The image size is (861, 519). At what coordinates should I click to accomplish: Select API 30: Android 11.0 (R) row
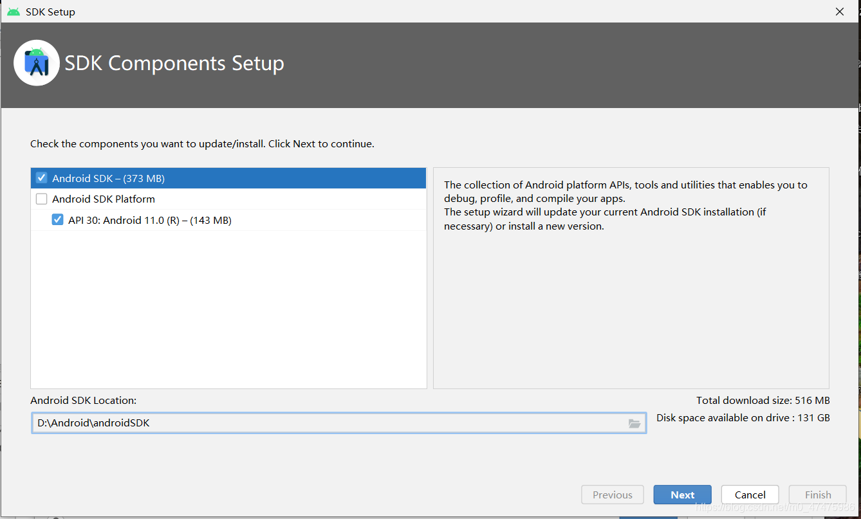[x=228, y=220]
